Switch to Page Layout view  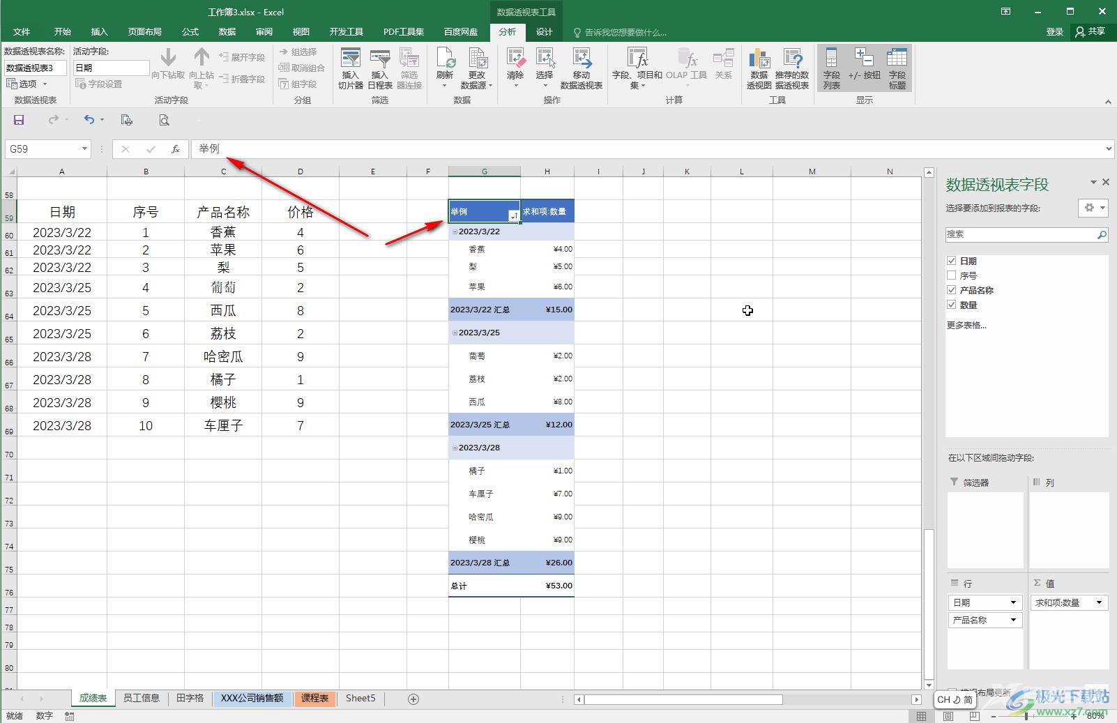click(948, 716)
